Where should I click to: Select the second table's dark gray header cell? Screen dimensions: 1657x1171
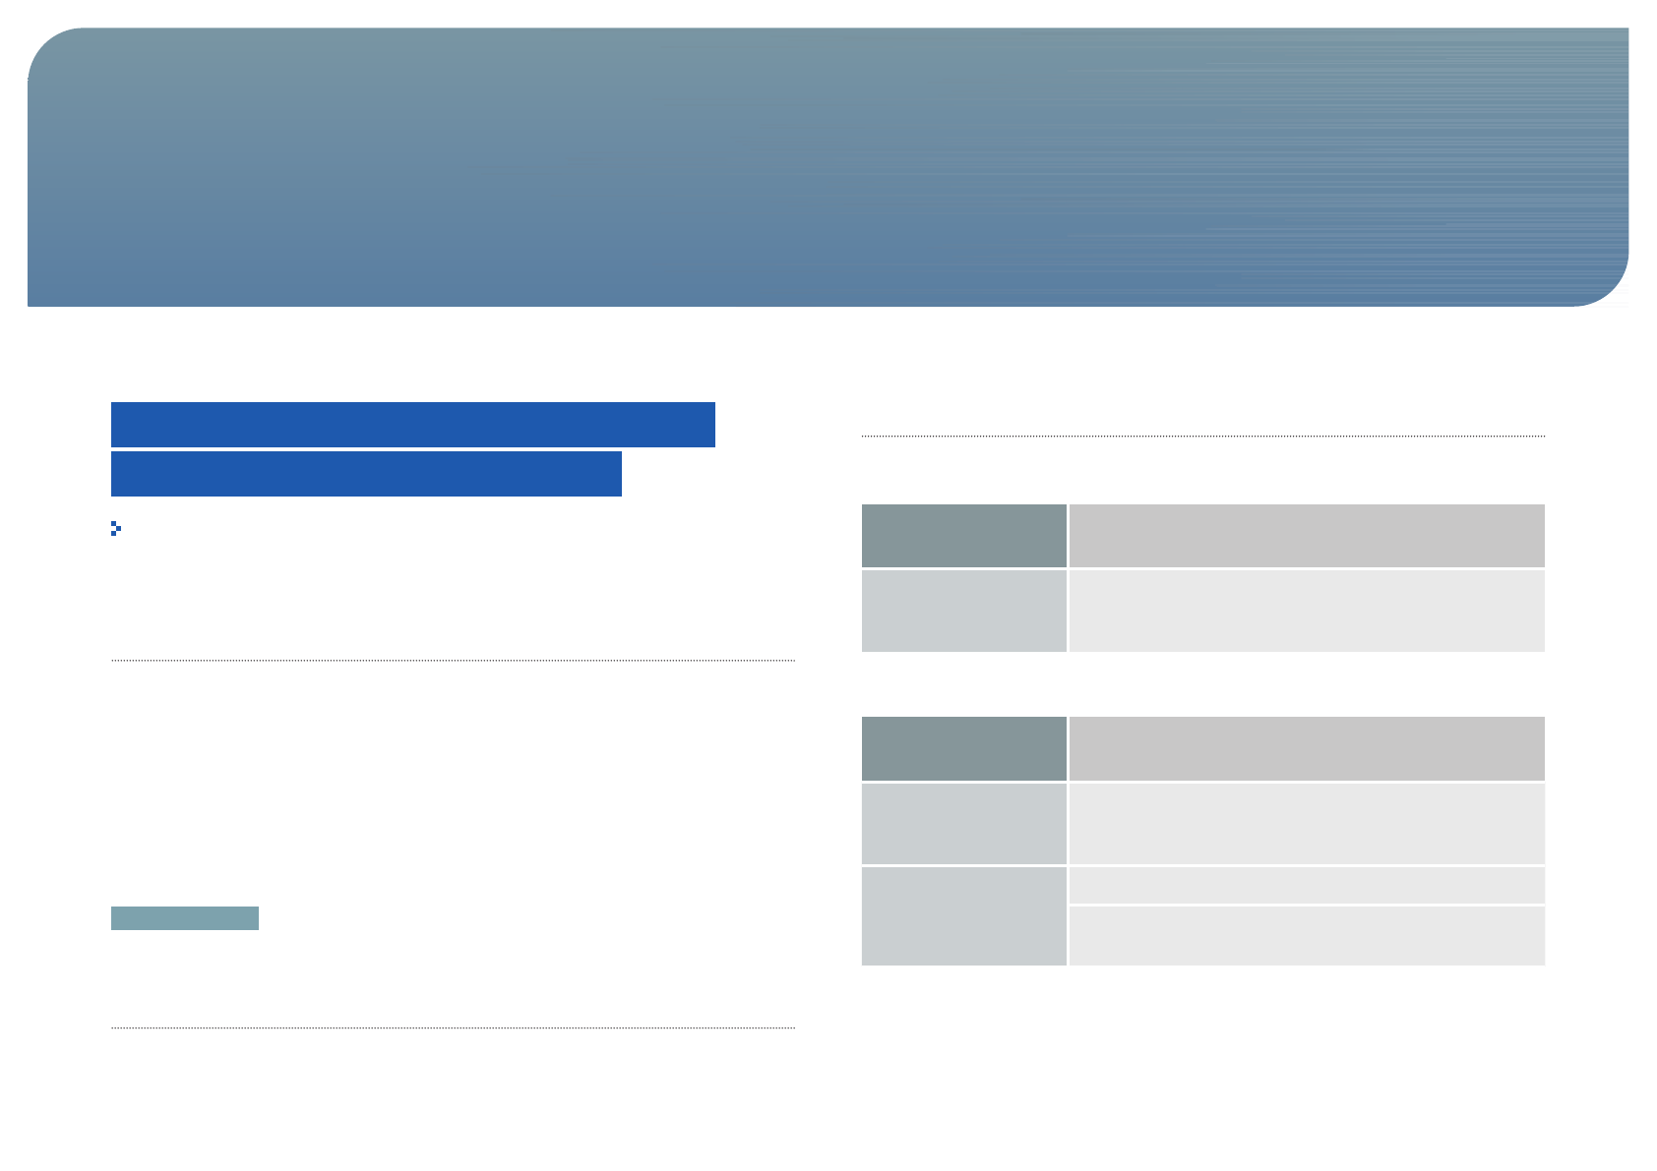pos(963,748)
